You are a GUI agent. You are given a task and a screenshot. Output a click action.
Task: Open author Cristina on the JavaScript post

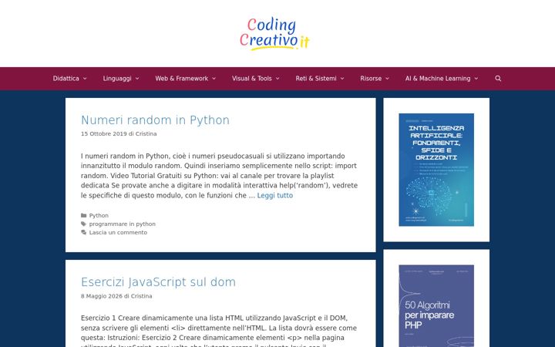[x=141, y=296]
